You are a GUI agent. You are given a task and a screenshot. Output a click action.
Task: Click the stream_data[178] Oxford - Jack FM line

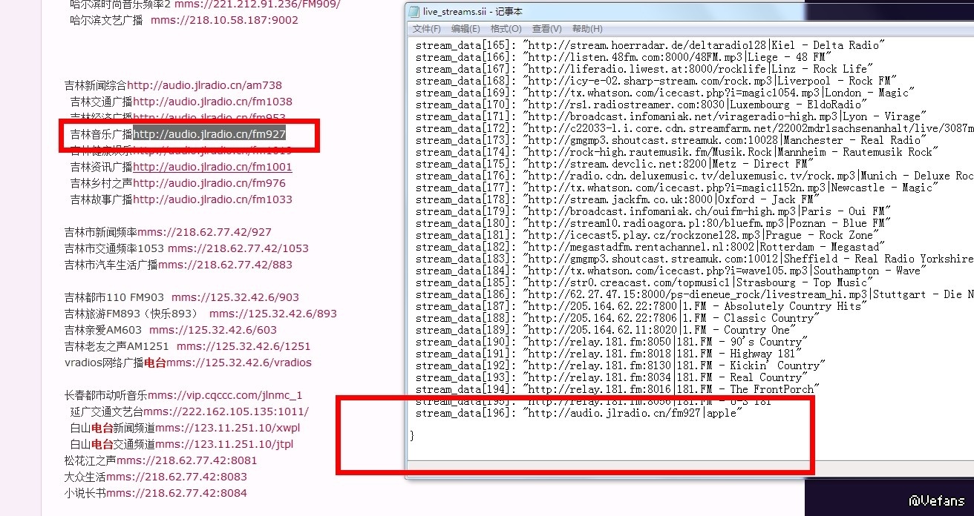click(618, 199)
